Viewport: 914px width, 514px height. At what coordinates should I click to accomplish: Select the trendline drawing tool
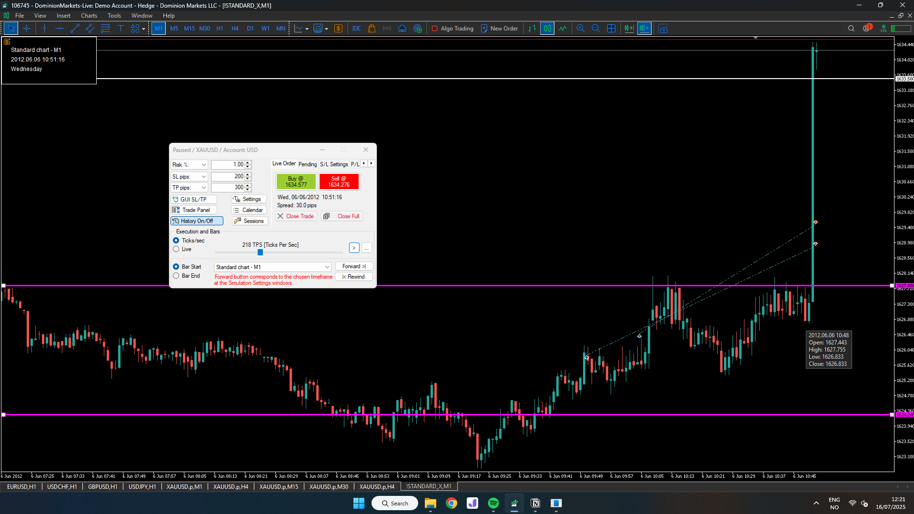75,29
